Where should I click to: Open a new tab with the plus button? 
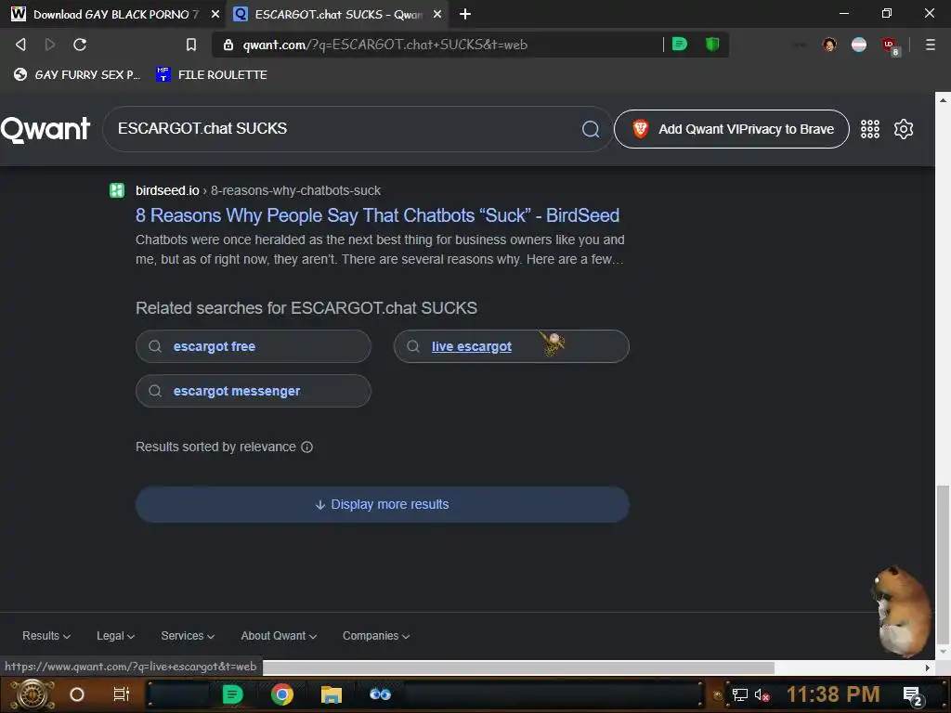[465, 14]
